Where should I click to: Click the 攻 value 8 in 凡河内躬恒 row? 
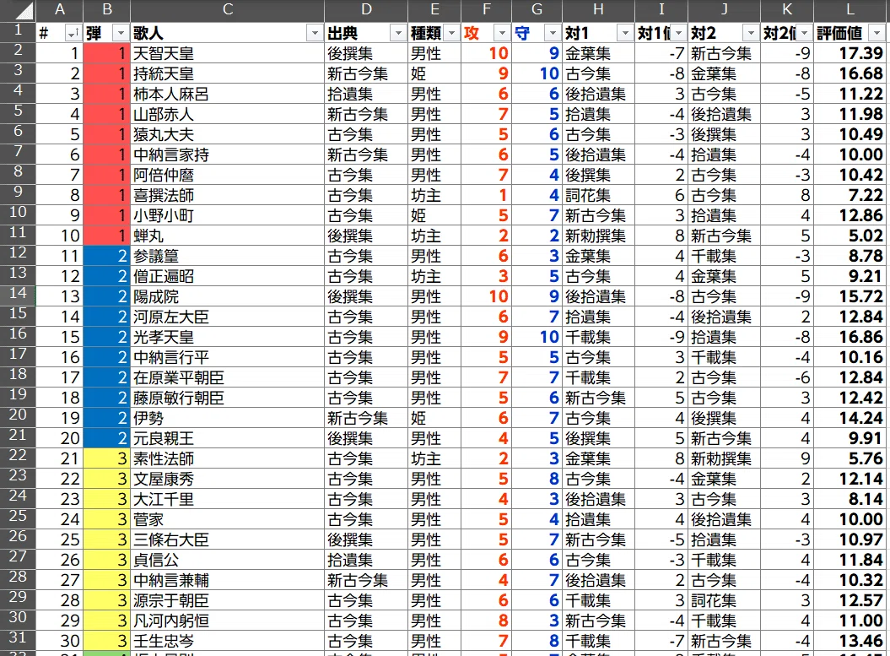(487, 621)
